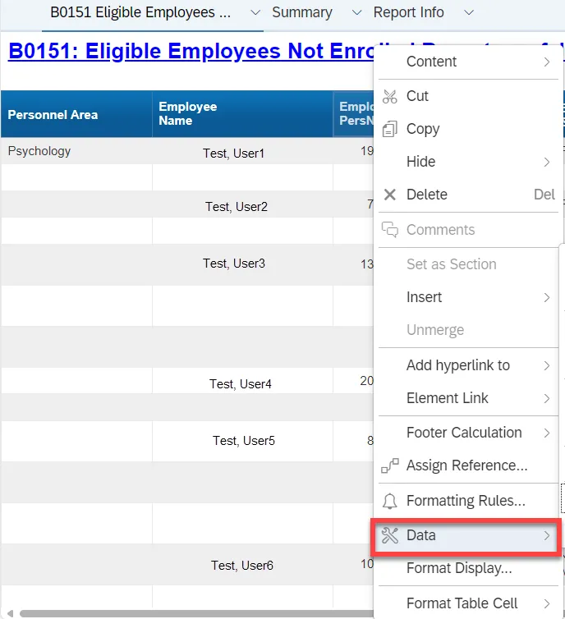Image resolution: width=565 pixels, height=619 pixels.
Task: Switch to the Report Info tab
Action: click(x=408, y=13)
